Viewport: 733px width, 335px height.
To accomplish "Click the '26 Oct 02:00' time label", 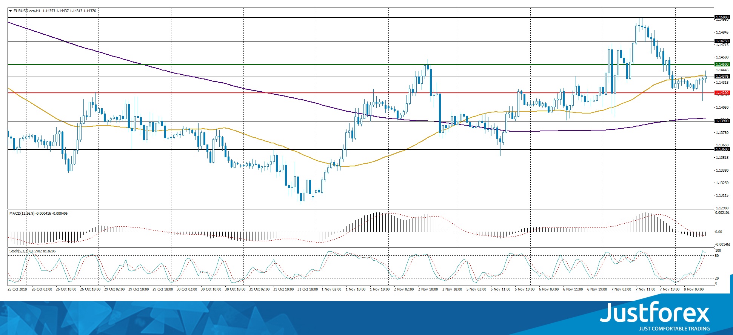I will (42, 289).
